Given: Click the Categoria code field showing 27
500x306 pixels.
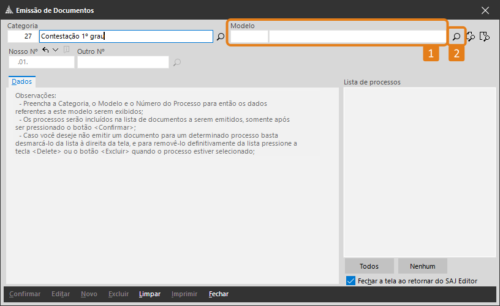Looking at the screenshot, I should [22, 37].
